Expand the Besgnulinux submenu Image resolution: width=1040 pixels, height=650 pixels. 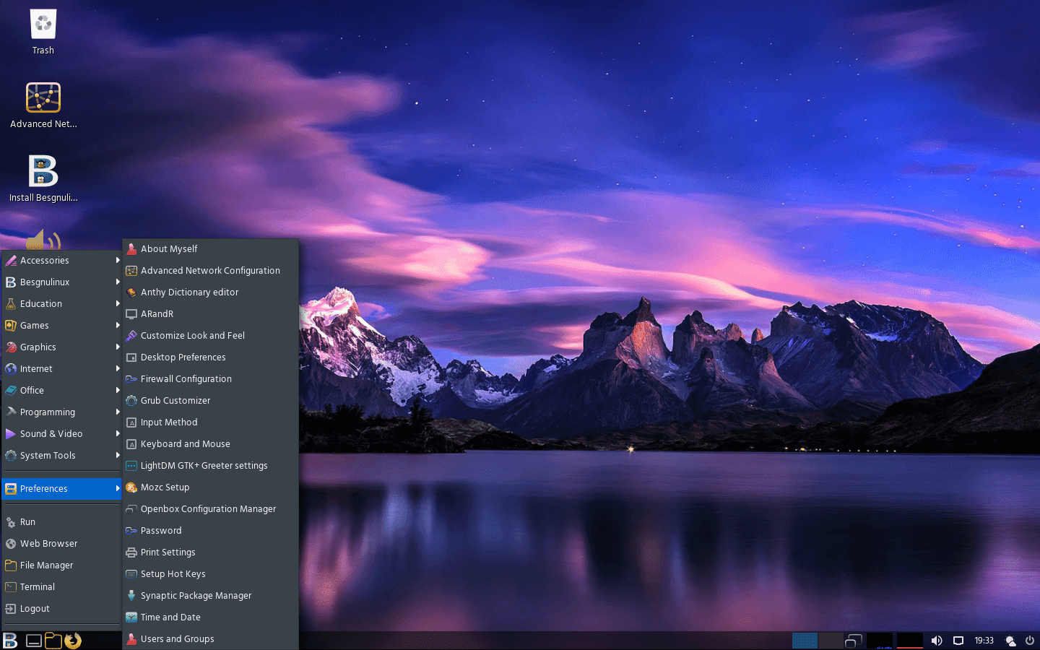[62, 282]
